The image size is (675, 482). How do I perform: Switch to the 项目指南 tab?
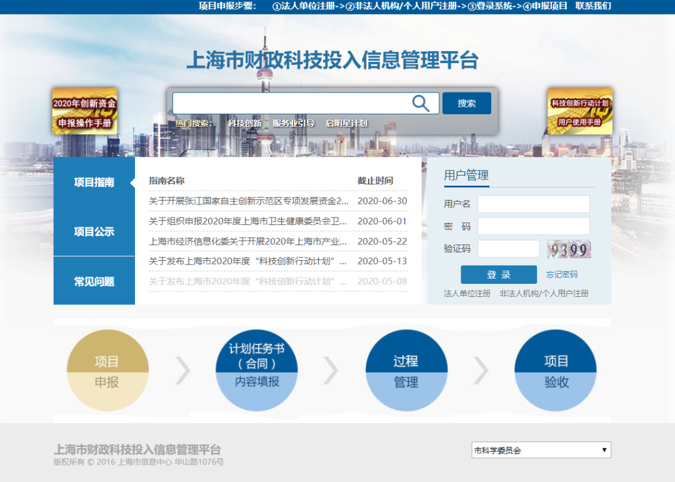[94, 182]
